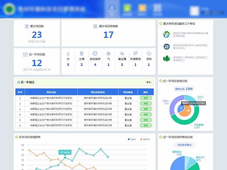Click the user avatar in the header
This screenshot has width=227, height=170.
point(194,11)
